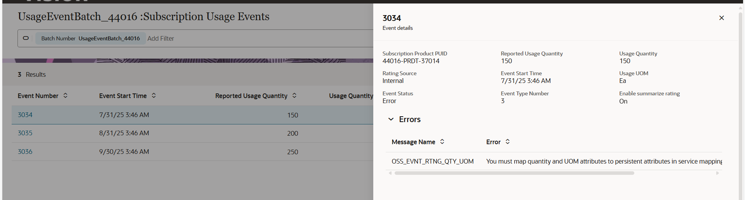745x200 pixels.
Task: Click the Reported Usage Quantity column header
Action: [x=251, y=96]
